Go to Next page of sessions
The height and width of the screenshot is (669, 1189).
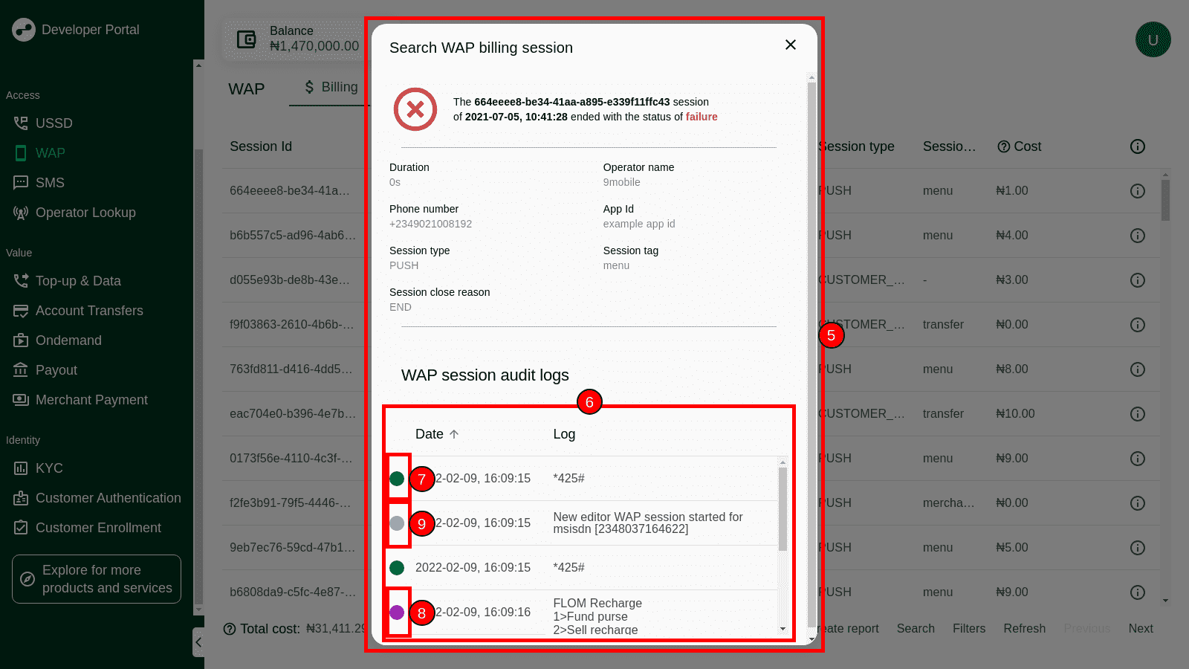[x=1140, y=629]
